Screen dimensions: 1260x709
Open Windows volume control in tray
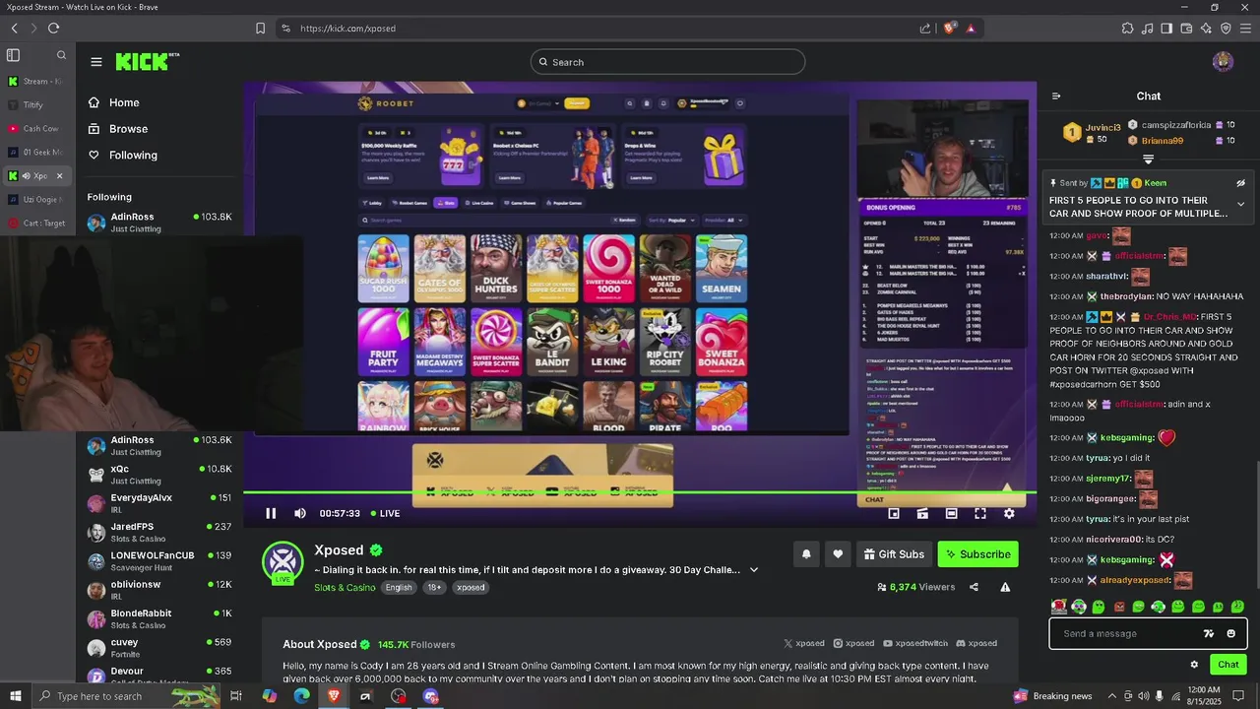1143,696
